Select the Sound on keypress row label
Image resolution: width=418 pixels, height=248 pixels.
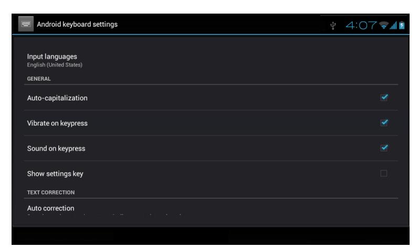click(56, 149)
